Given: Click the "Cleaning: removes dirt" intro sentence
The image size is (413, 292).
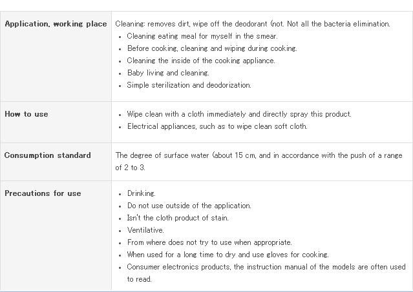Looking at the screenshot, I should [253, 24].
